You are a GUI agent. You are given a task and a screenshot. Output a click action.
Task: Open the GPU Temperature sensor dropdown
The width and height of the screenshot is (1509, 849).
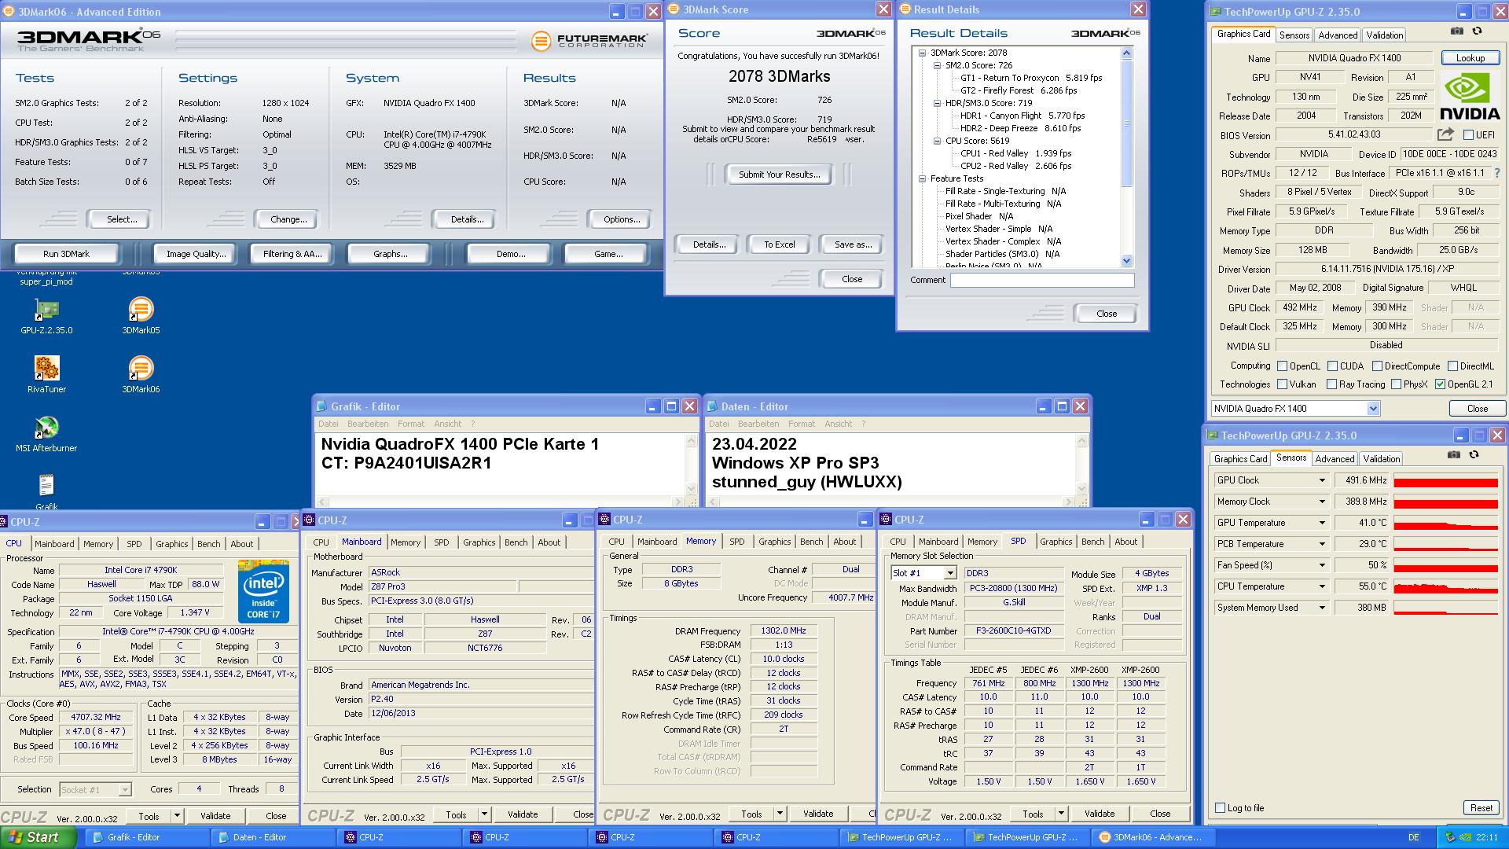point(1321,523)
